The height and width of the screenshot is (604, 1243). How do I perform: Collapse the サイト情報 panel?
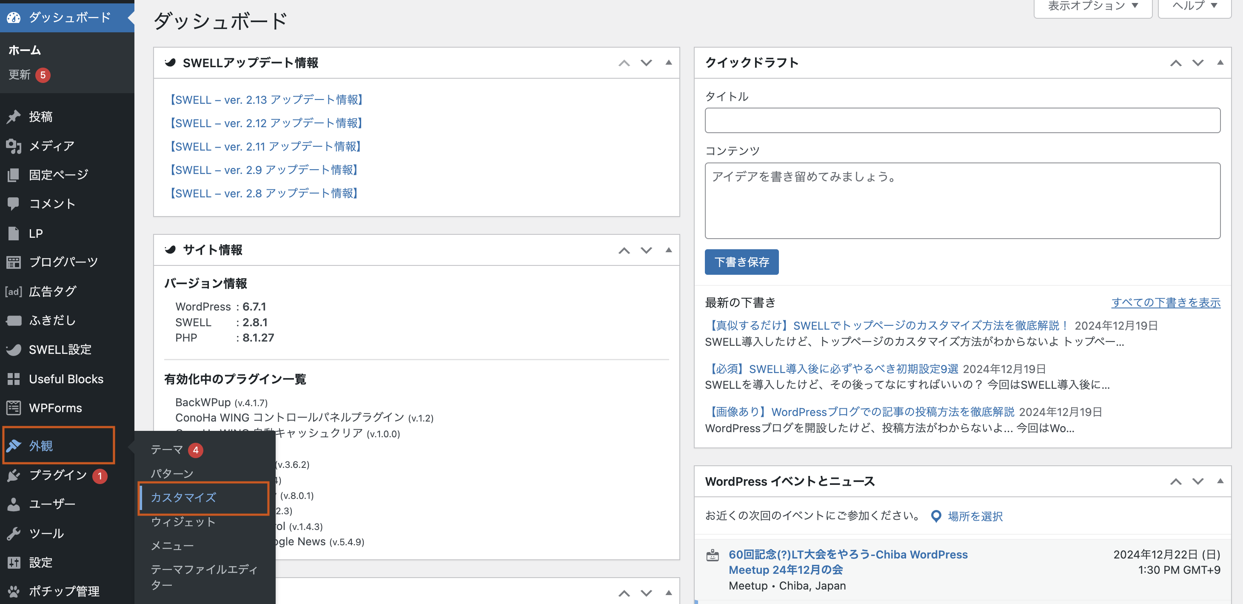coord(668,250)
